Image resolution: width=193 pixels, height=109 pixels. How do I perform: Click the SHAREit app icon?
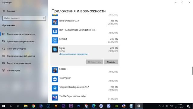click(55, 40)
